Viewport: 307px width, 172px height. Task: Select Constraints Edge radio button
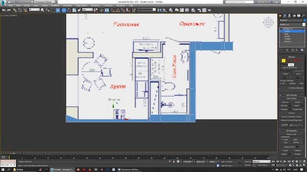click(292, 140)
